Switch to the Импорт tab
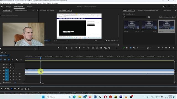The height and width of the screenshot is (99, 177). click(8, 7)
